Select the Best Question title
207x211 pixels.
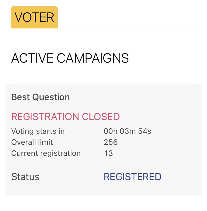click(x=41, y=97)
